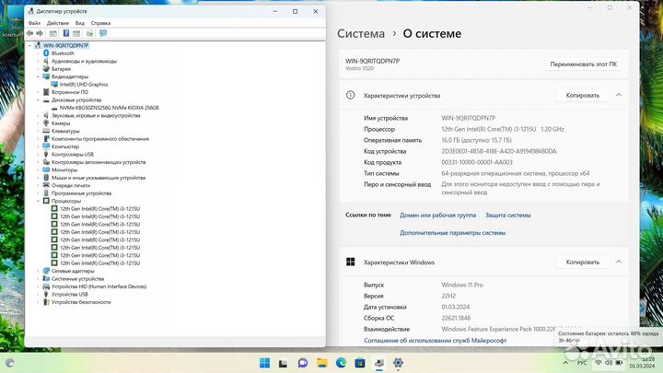Expand the Сетевые адаптеры node
The image size is (663, 373).
(x=38, y=271)
